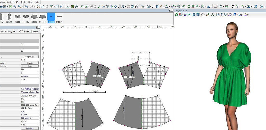The height and width of the screenshot is (130, 266).
Task: Click the Paste clipboard icon
Action: tap(46, 6)
